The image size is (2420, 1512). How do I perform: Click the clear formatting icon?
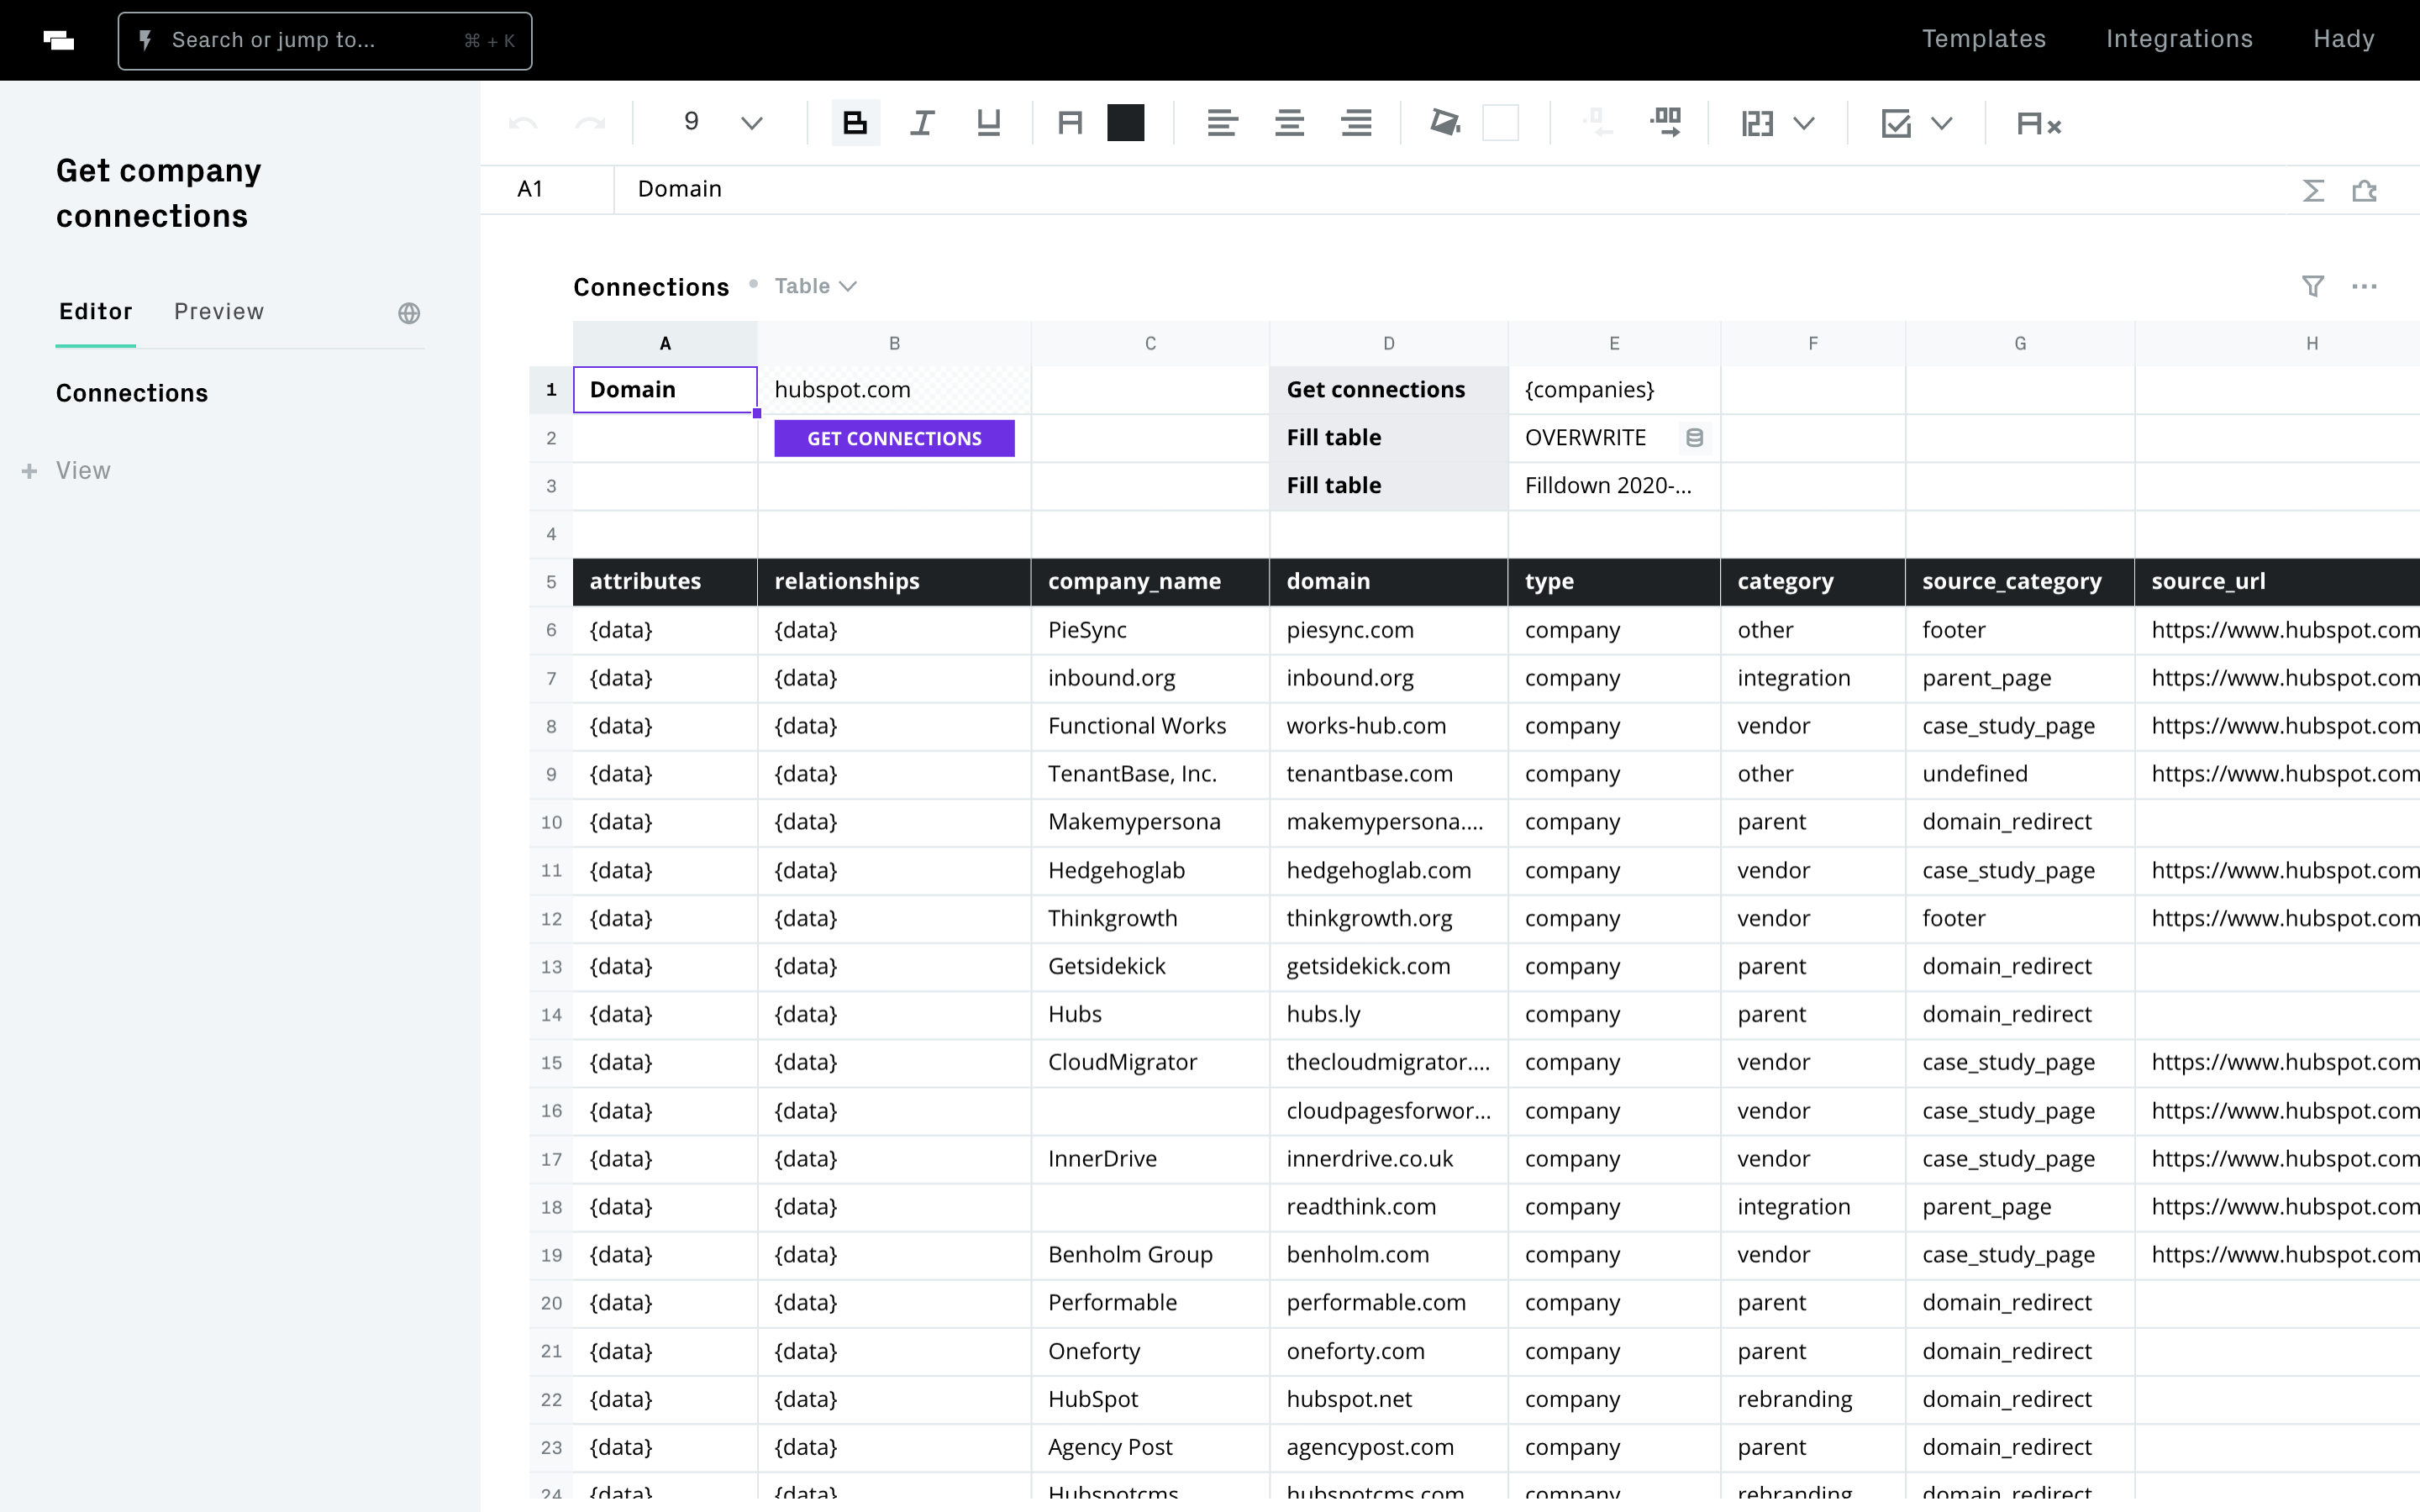[x=2039, y=124]
